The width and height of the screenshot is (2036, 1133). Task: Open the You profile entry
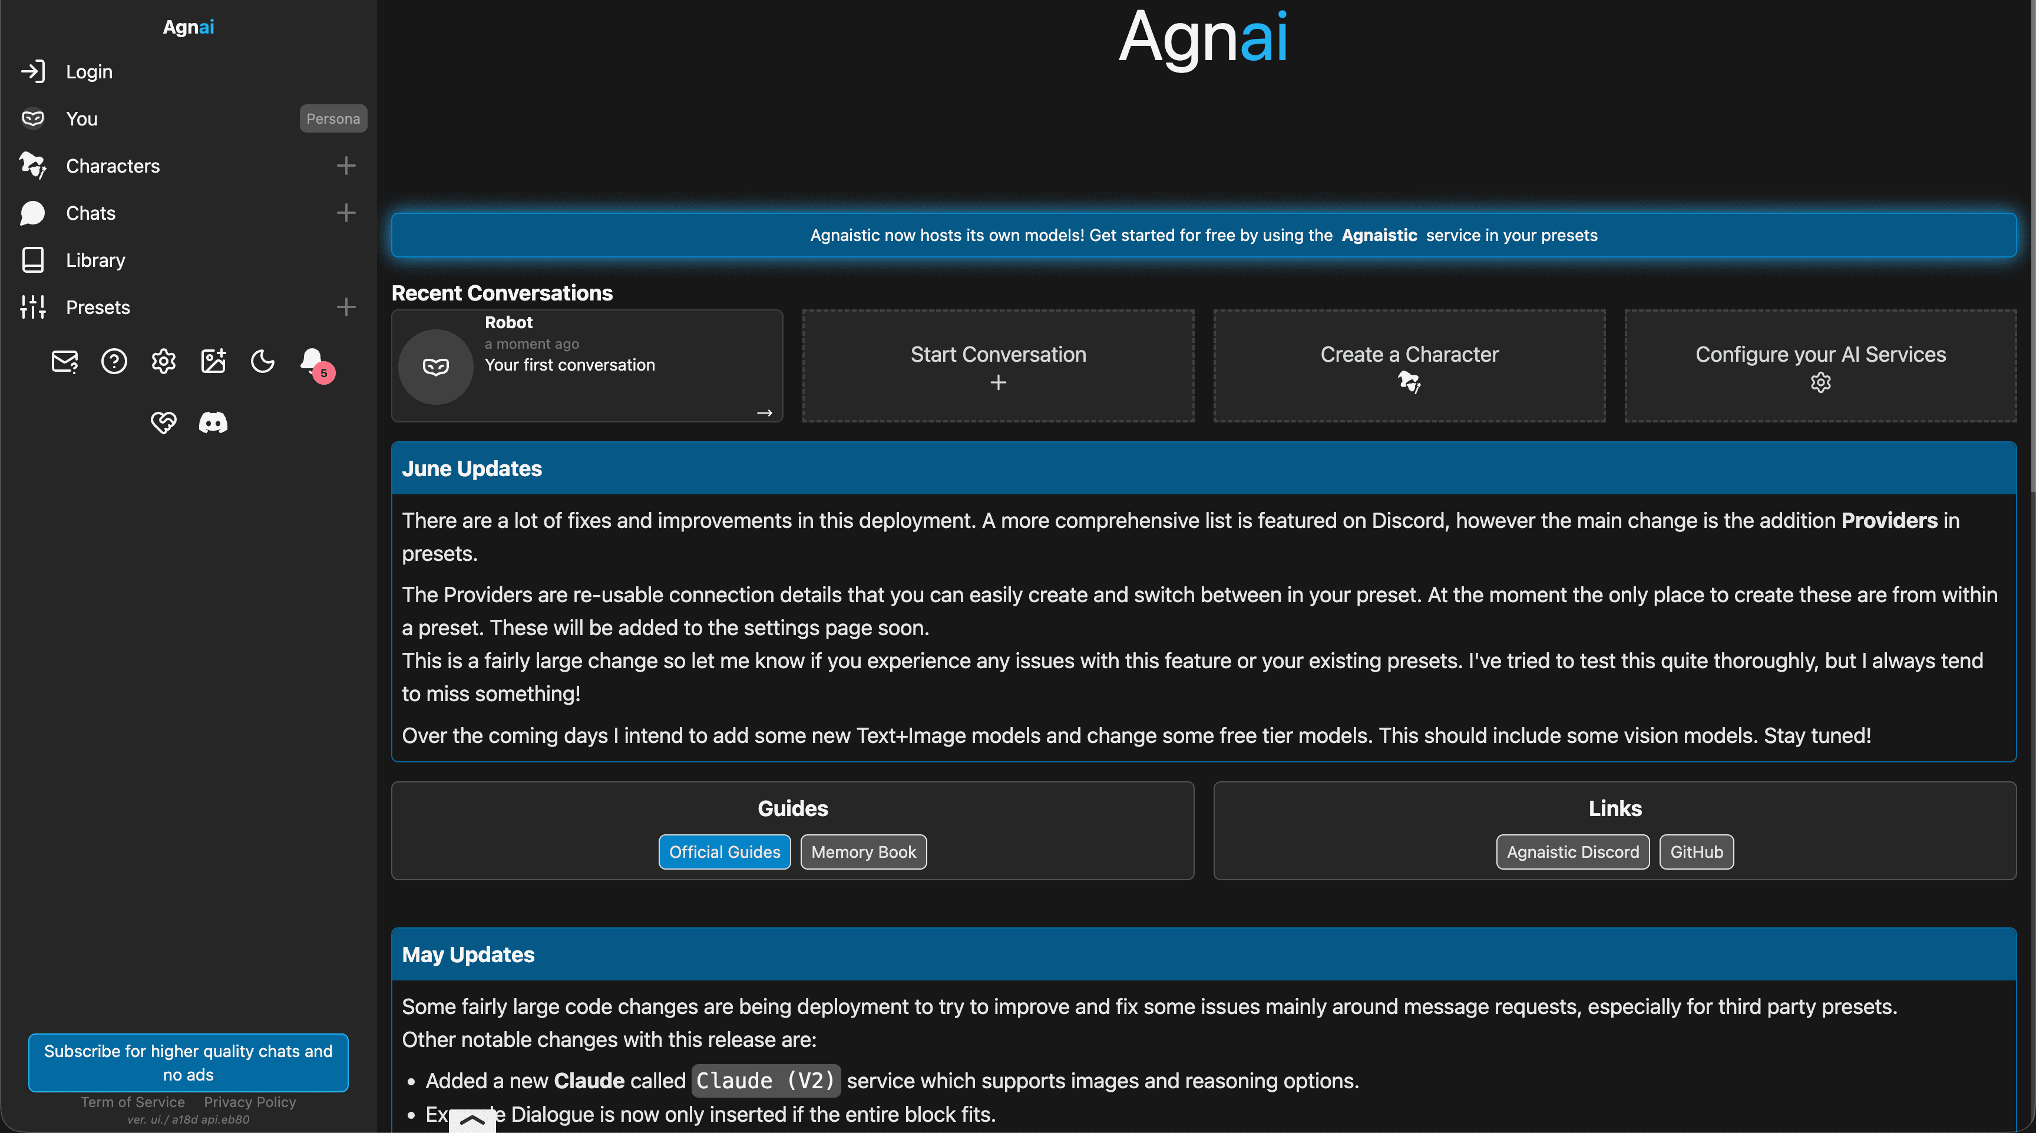point(82,118)
